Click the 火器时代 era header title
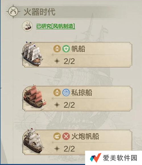The width and height of the screenshot is (142, 165). pyautogui.click(x=40, y=12)
